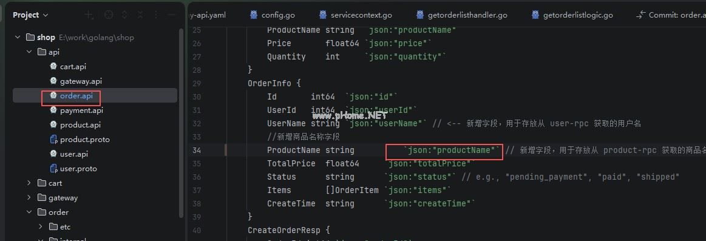Collapse the shop root folder

pos(17,38)
